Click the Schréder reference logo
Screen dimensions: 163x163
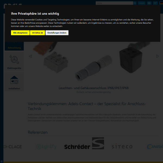[84, 143]
